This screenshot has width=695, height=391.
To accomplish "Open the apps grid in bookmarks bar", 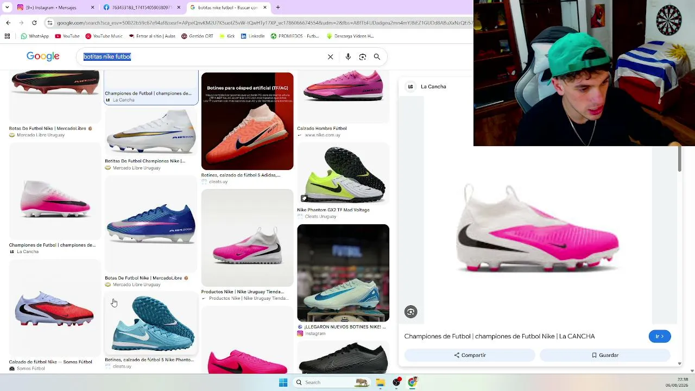I will click(x=7, y=36).
